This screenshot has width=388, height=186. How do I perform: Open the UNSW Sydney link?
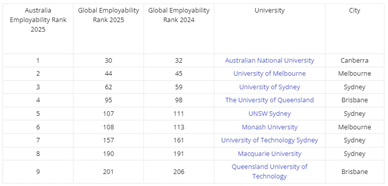[269, 114]
